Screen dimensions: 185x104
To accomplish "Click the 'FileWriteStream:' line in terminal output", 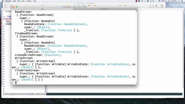I will [x=27, y=70].
